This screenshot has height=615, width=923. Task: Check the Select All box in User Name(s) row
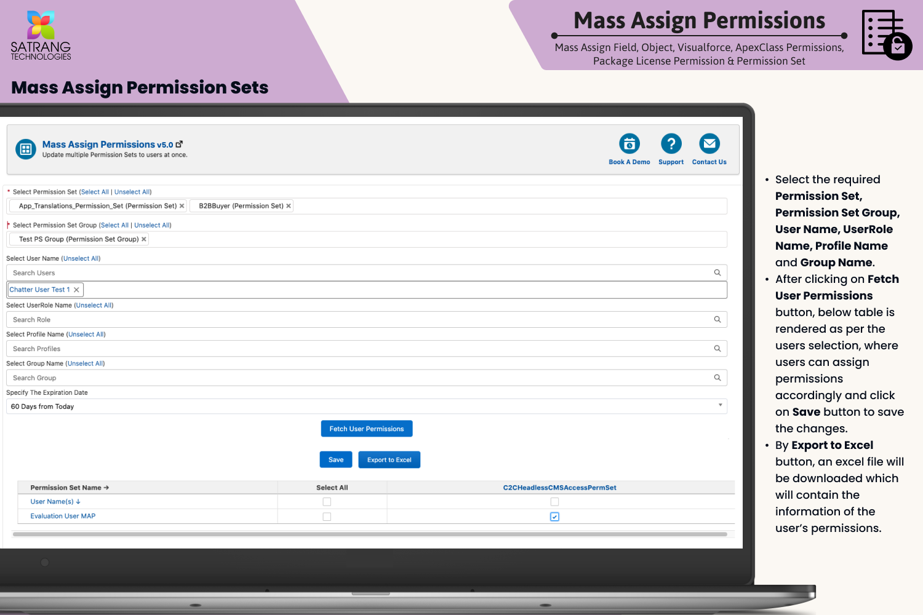pos(327,502)
